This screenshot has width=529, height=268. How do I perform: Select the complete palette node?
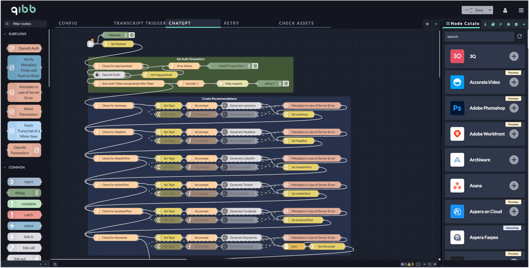click(25, 204)
